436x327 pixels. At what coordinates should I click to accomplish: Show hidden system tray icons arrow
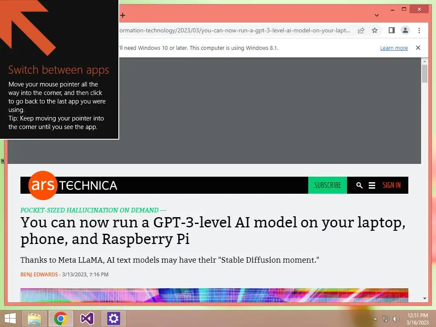point(376,319)
